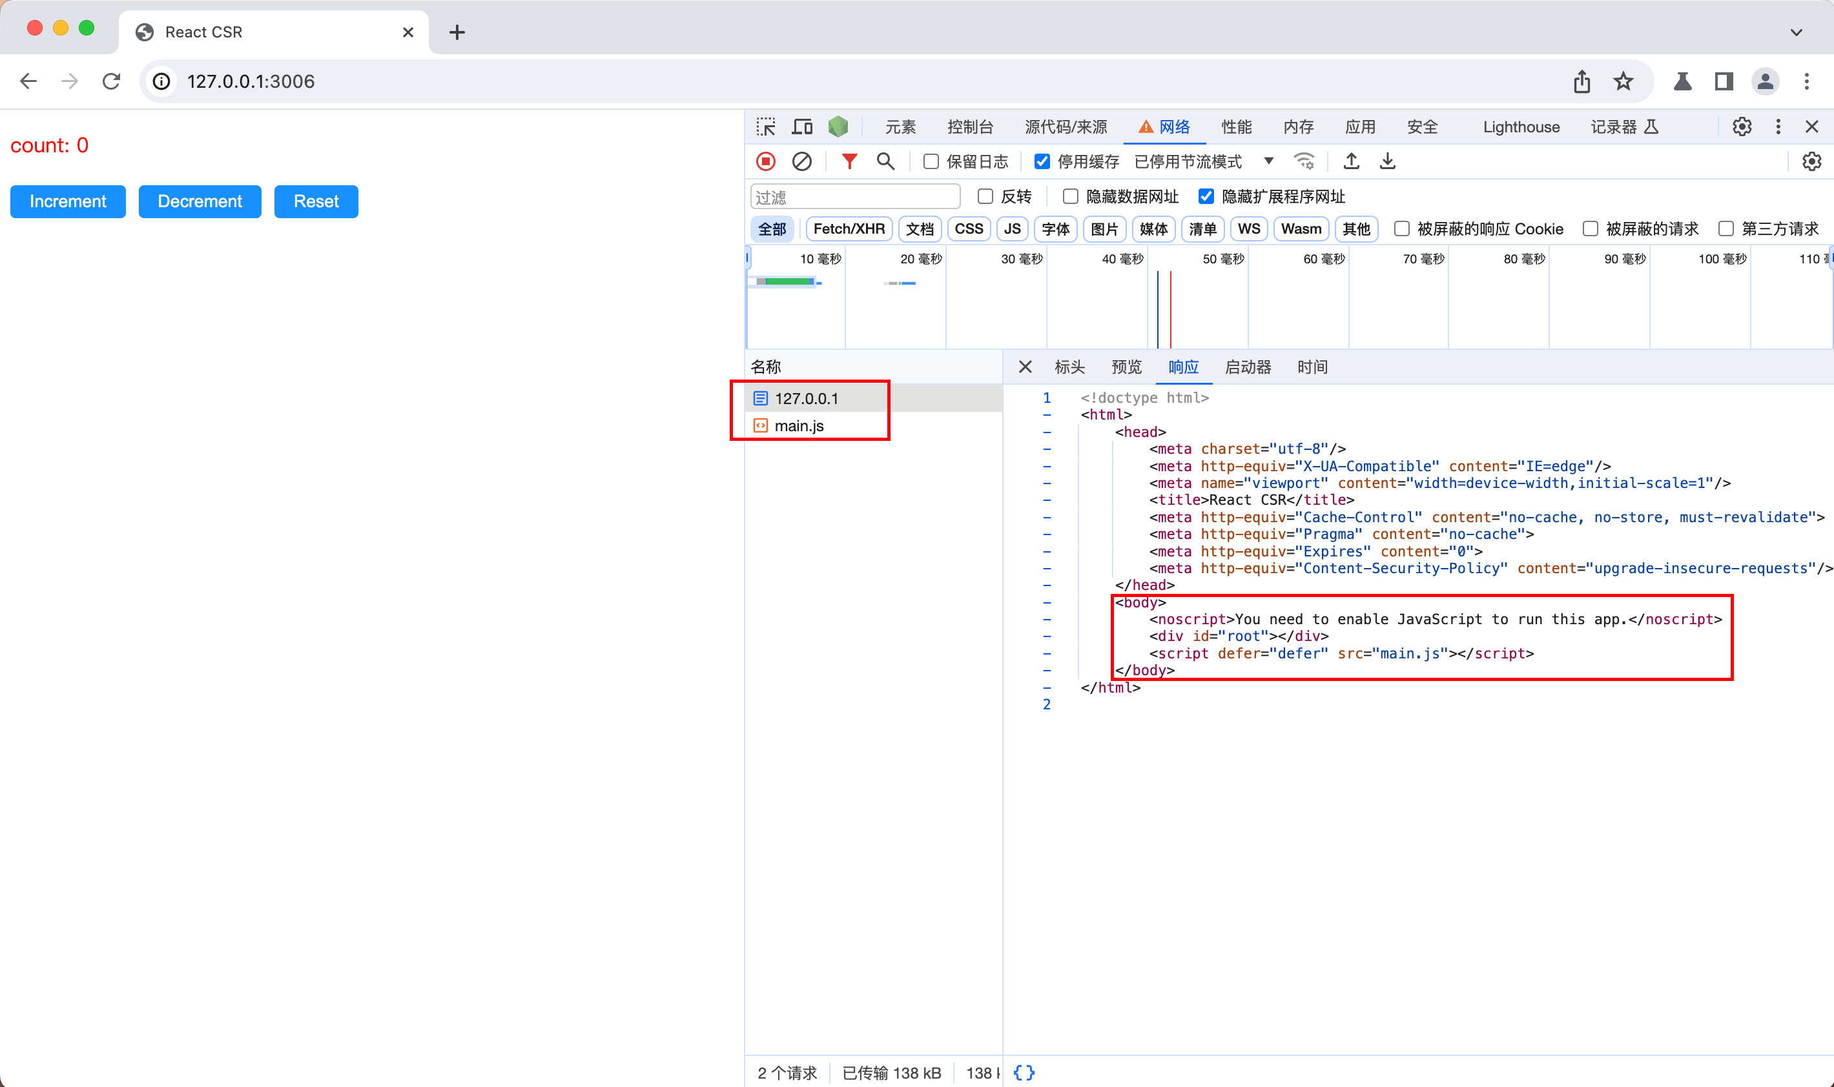Open Chrome three-dot menu
Viewport: 1834px width, 1087px height.
tap(1806, 81)
